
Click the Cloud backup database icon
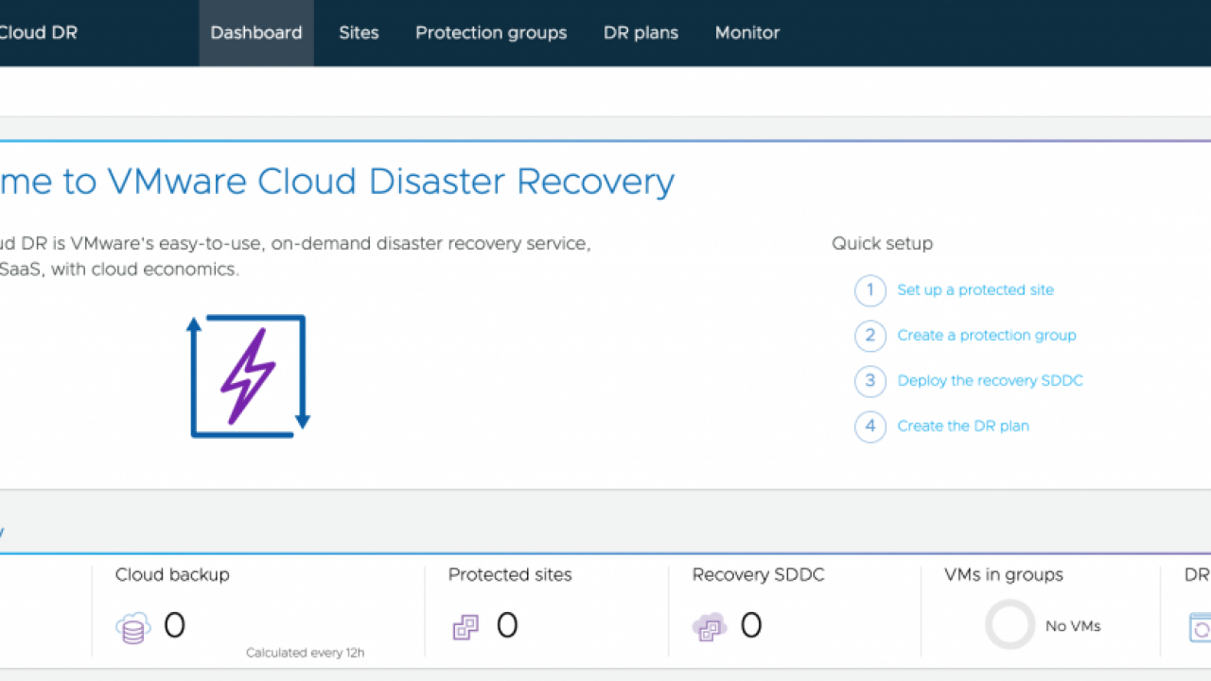tap(133, 627)
